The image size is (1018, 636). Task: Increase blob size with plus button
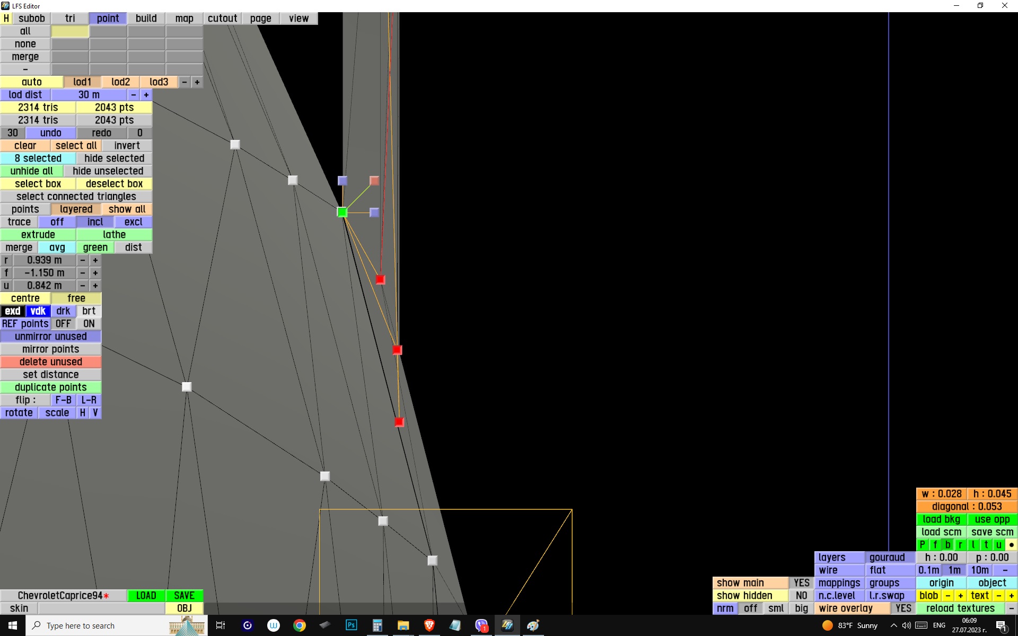(960, 596)
